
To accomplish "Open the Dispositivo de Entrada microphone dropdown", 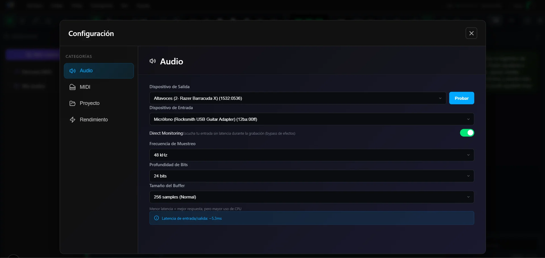I will [311, 119].
